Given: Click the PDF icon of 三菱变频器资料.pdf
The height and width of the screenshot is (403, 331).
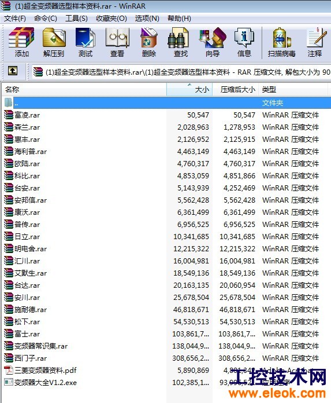Looking at the screenshot, I should (x=9, y=370).
